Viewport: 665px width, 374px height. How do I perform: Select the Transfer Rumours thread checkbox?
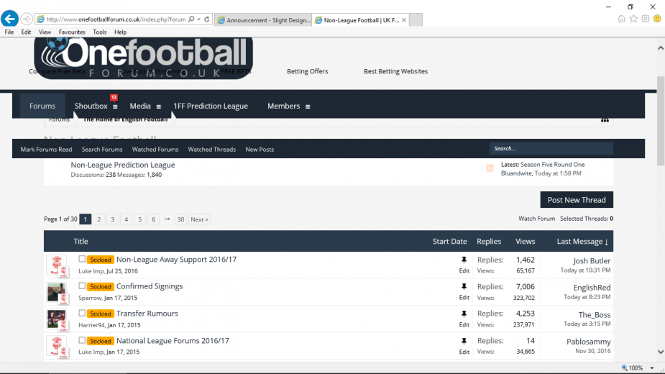[82, 314]
